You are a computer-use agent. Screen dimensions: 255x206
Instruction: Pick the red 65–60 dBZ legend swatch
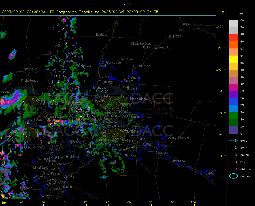click(233, 38)
